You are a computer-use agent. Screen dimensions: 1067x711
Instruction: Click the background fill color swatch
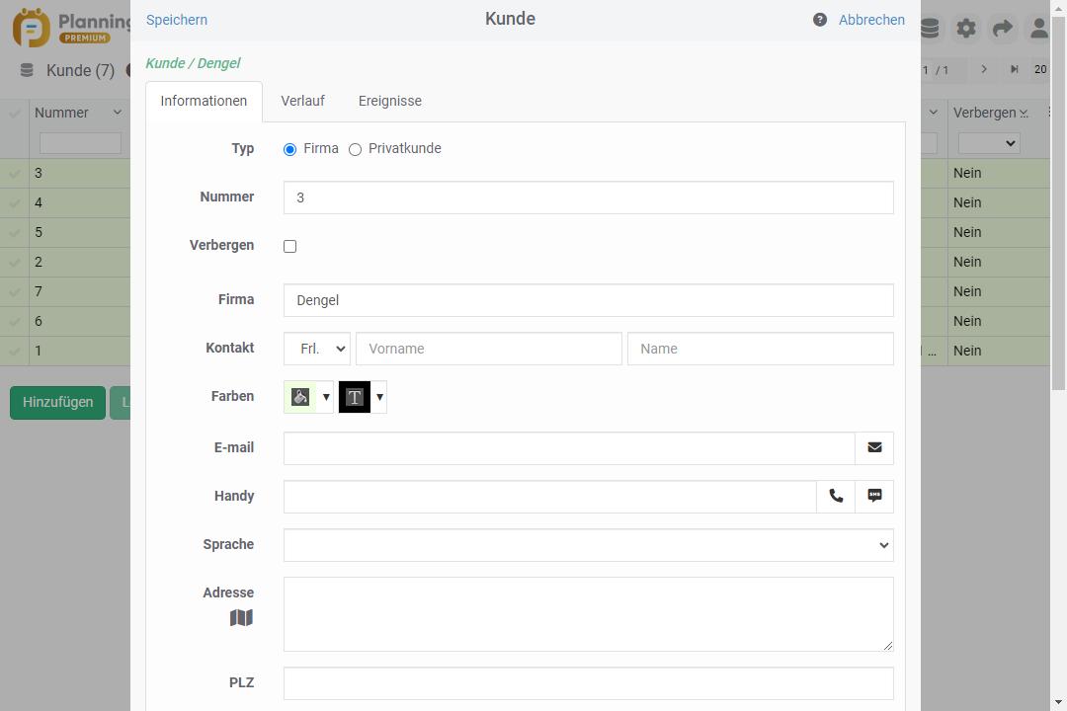[300, 397]
